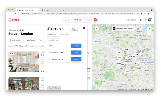This screenshot has height=101, width=161.
Task: Zoom out on the map
Action: click(149, 33)
